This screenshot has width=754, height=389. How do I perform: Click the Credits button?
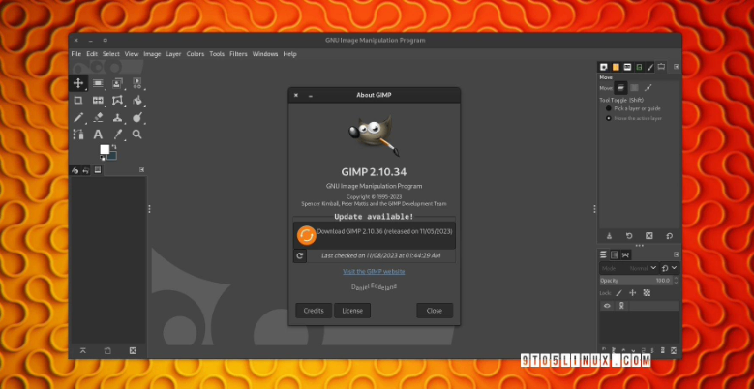point(314,311)
